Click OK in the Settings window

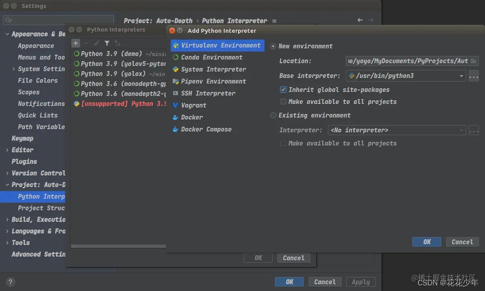pos(289,282)
